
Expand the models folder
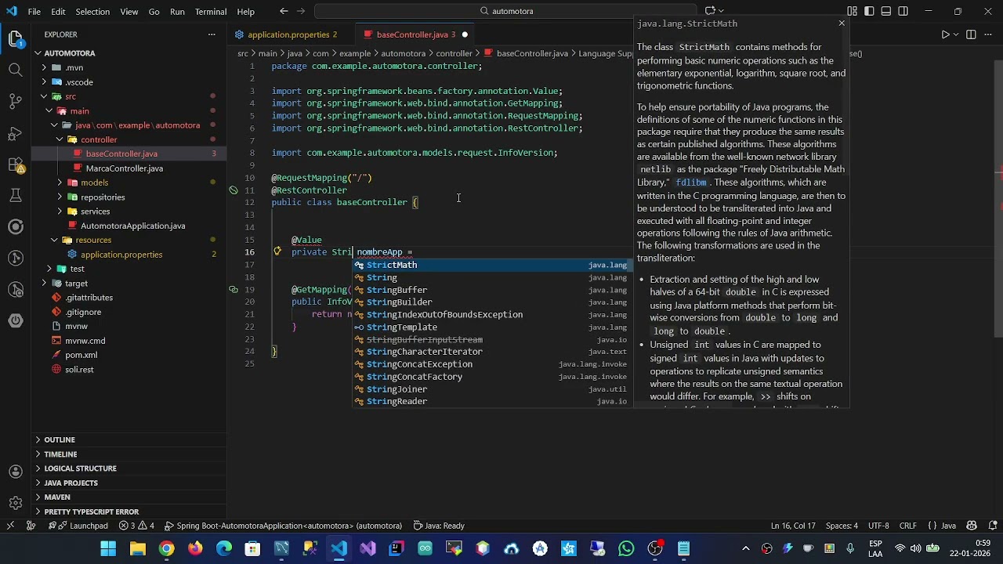tap(94, 183)
